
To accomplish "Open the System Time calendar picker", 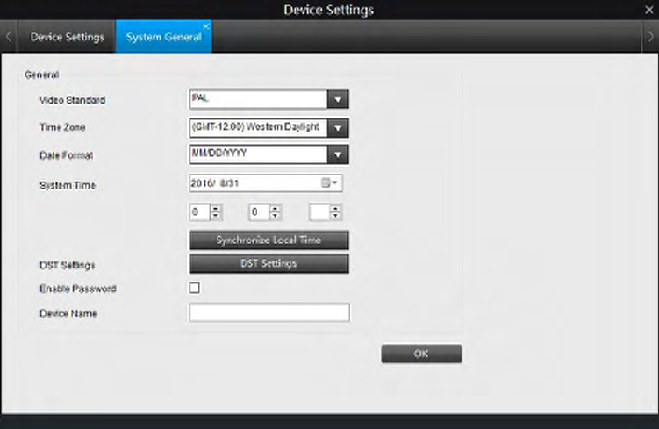I will tap(330, 182).
